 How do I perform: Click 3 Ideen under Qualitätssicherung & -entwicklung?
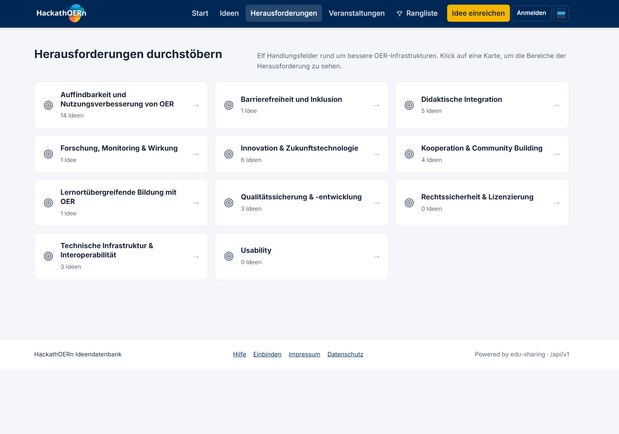[x=251, y=209]
